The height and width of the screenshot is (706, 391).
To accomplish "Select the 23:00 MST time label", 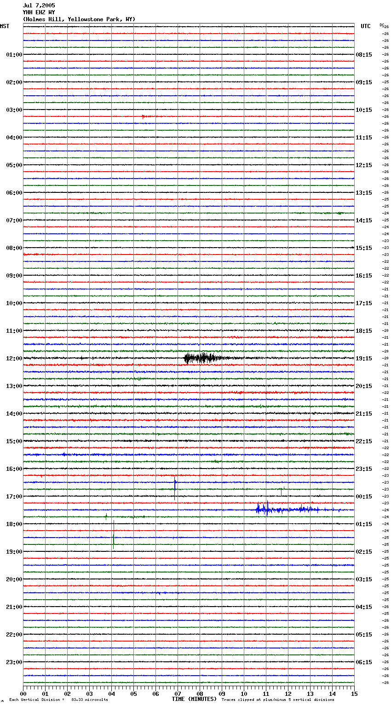I will tap(14, 662).
